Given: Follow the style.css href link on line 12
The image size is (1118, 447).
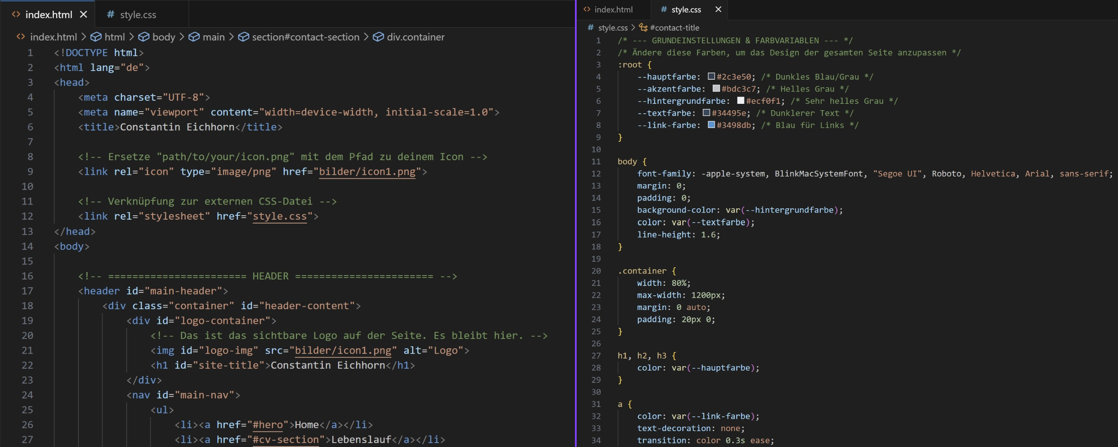Looking at the screenshot, I should [279, 216].
